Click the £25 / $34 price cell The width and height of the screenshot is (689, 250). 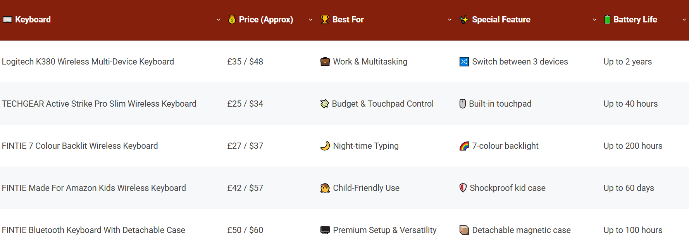pos(245,104)
